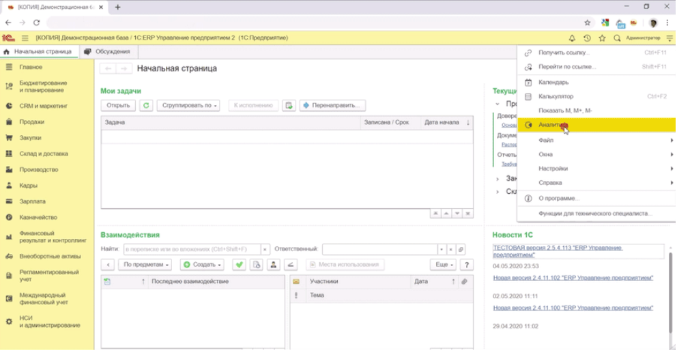The image size is (677, 361).
Task: Choose Календарь from the menu
Action: (596, 83)
